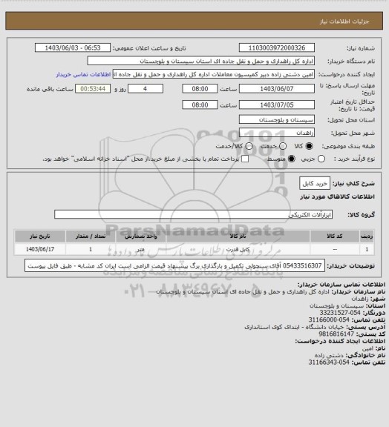The width and height of the screenshot is (389, 427).
Task: Click the price validity time 08:00 field
Action: [x=200, y=105]
